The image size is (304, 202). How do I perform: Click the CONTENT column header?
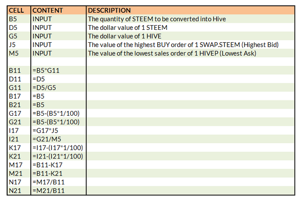pos(47,10)
